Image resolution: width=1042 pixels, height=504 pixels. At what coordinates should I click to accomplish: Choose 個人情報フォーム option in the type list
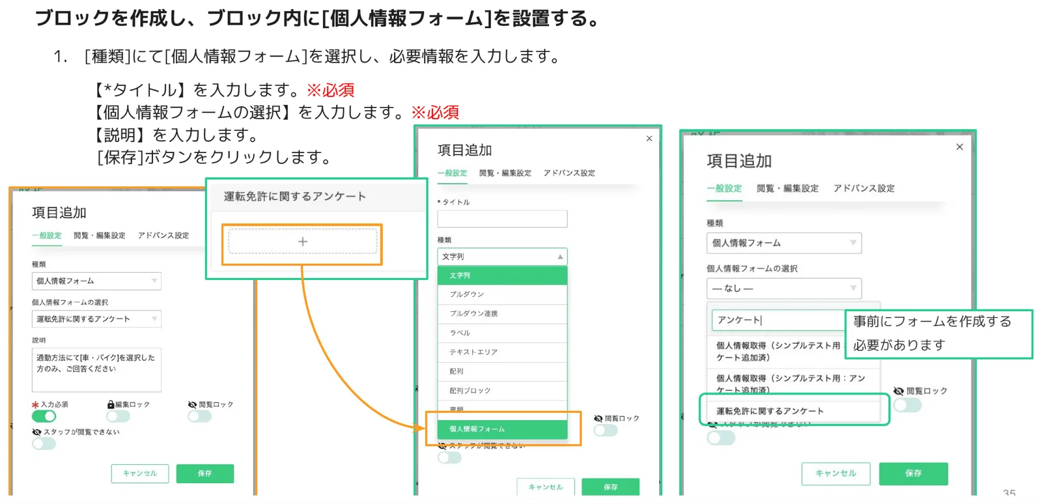(x=502, y=429)
